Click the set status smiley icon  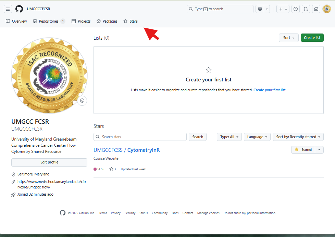tap(82, 101)
